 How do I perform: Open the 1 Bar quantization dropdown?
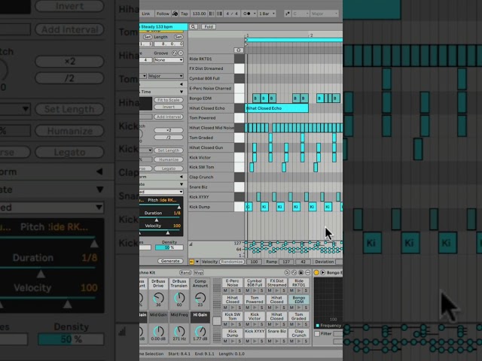[267, 14]
